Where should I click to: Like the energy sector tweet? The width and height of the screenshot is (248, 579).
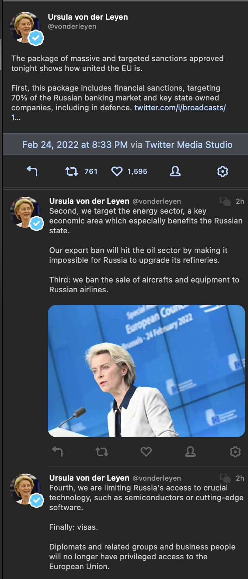tap(146, 451)
